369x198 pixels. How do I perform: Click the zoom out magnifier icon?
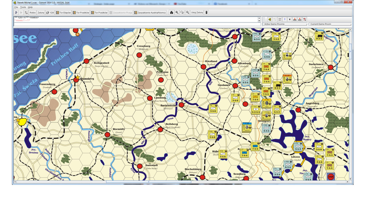click(188, 13)
